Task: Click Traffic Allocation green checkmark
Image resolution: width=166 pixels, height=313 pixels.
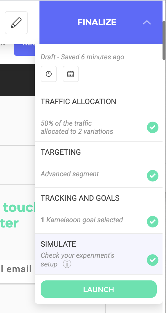Action: click(153, 127)
